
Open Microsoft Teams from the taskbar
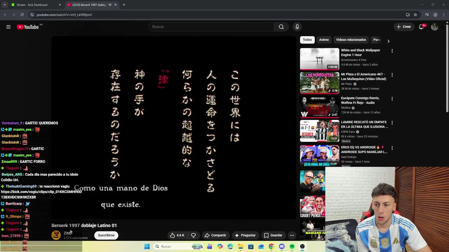point(209,246)
